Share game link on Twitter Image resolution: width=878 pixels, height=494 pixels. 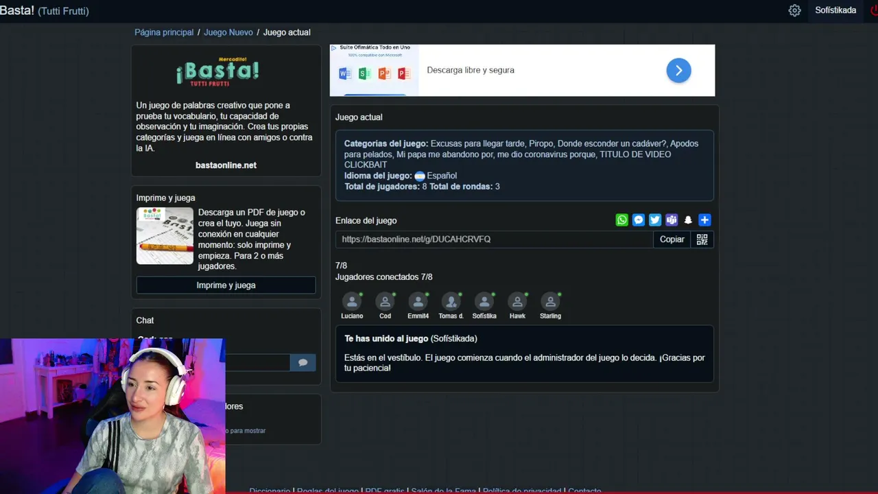[x=655, y=220]
